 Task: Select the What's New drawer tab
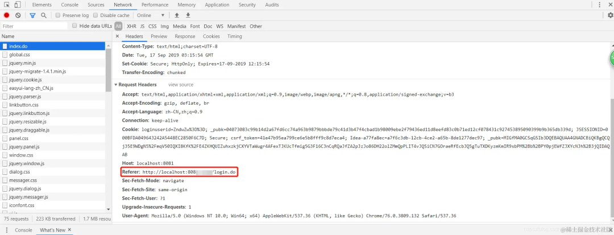tap(52, 230)
